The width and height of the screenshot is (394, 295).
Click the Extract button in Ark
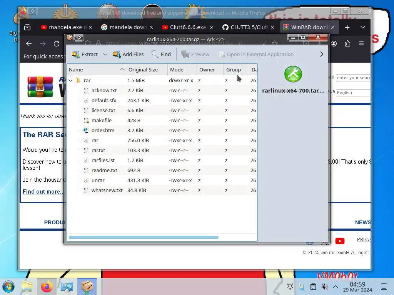click(x=84, y=54)
